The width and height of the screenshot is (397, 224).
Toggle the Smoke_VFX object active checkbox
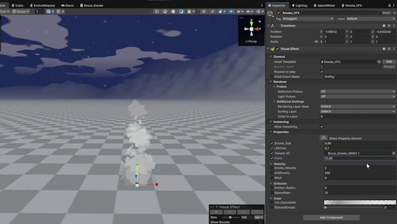pyautogui.click(x=278, y=13)
